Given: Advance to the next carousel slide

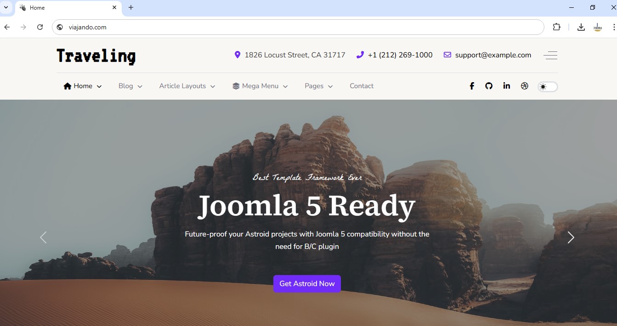Looking at the screenshot, I should point(571,237).
